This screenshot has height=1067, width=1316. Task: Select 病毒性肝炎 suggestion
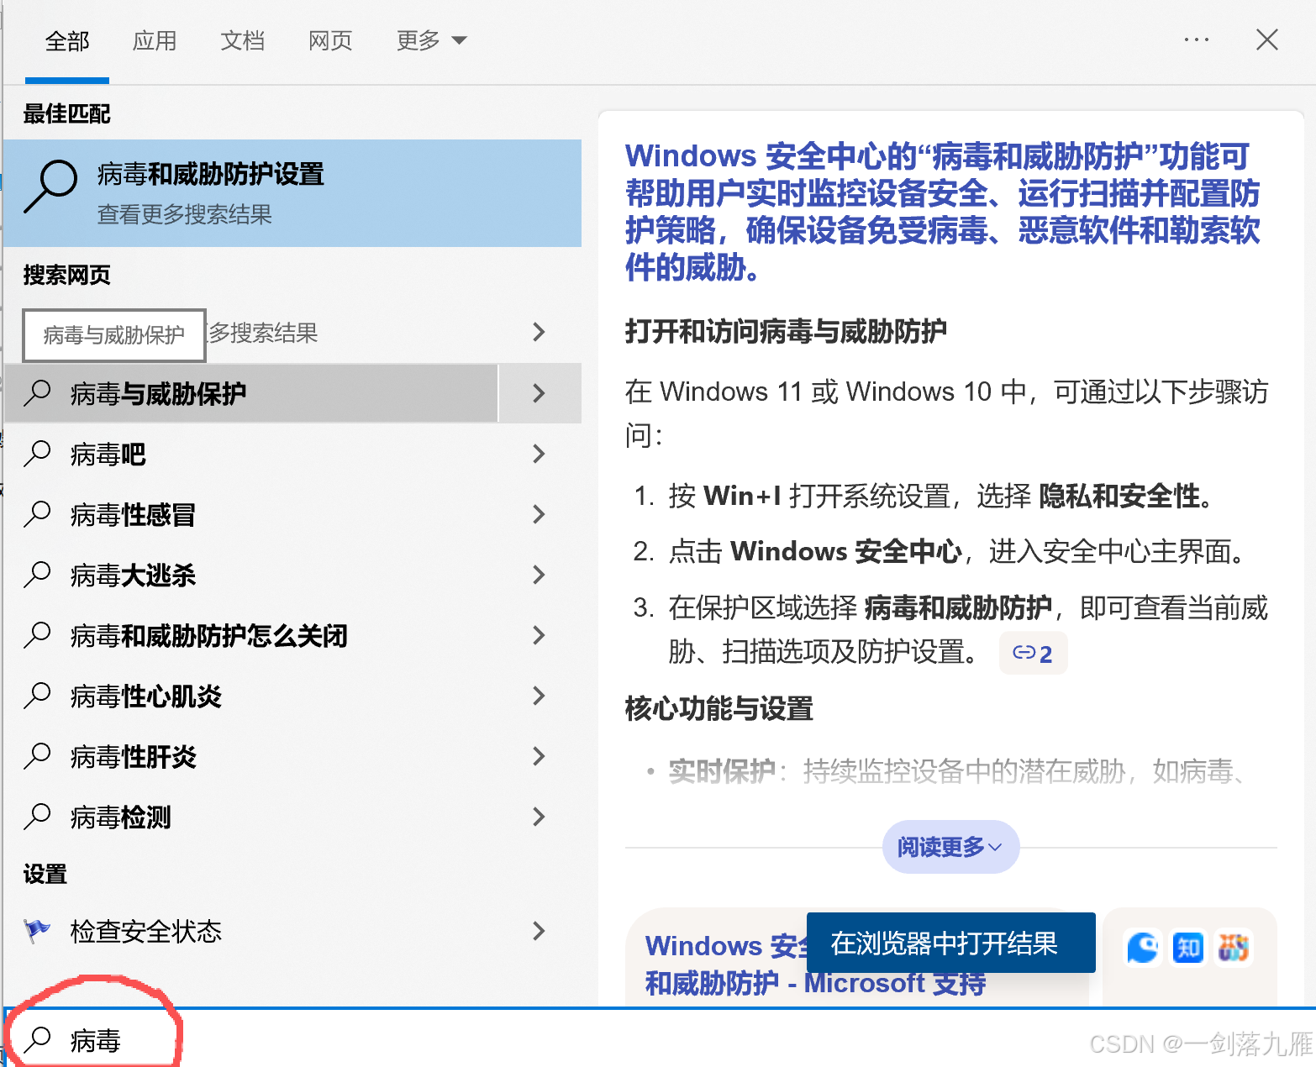click(252, 757)
